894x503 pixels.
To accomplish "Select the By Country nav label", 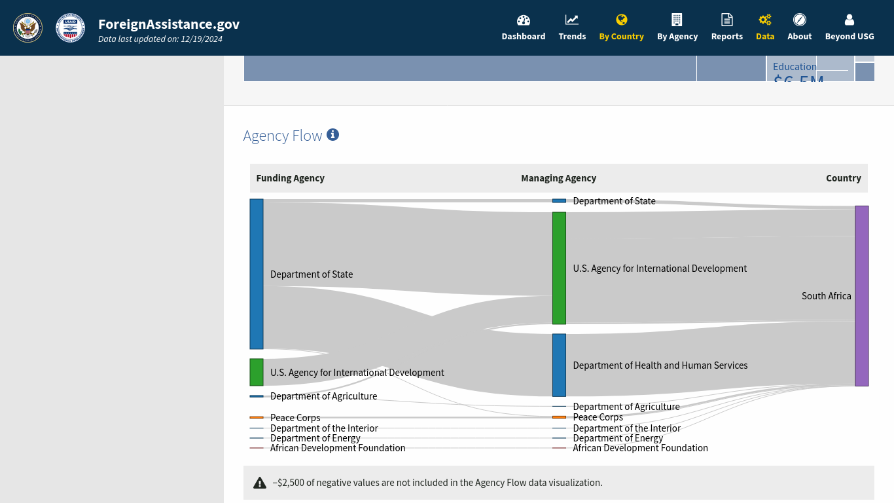I will pos(622,37).
